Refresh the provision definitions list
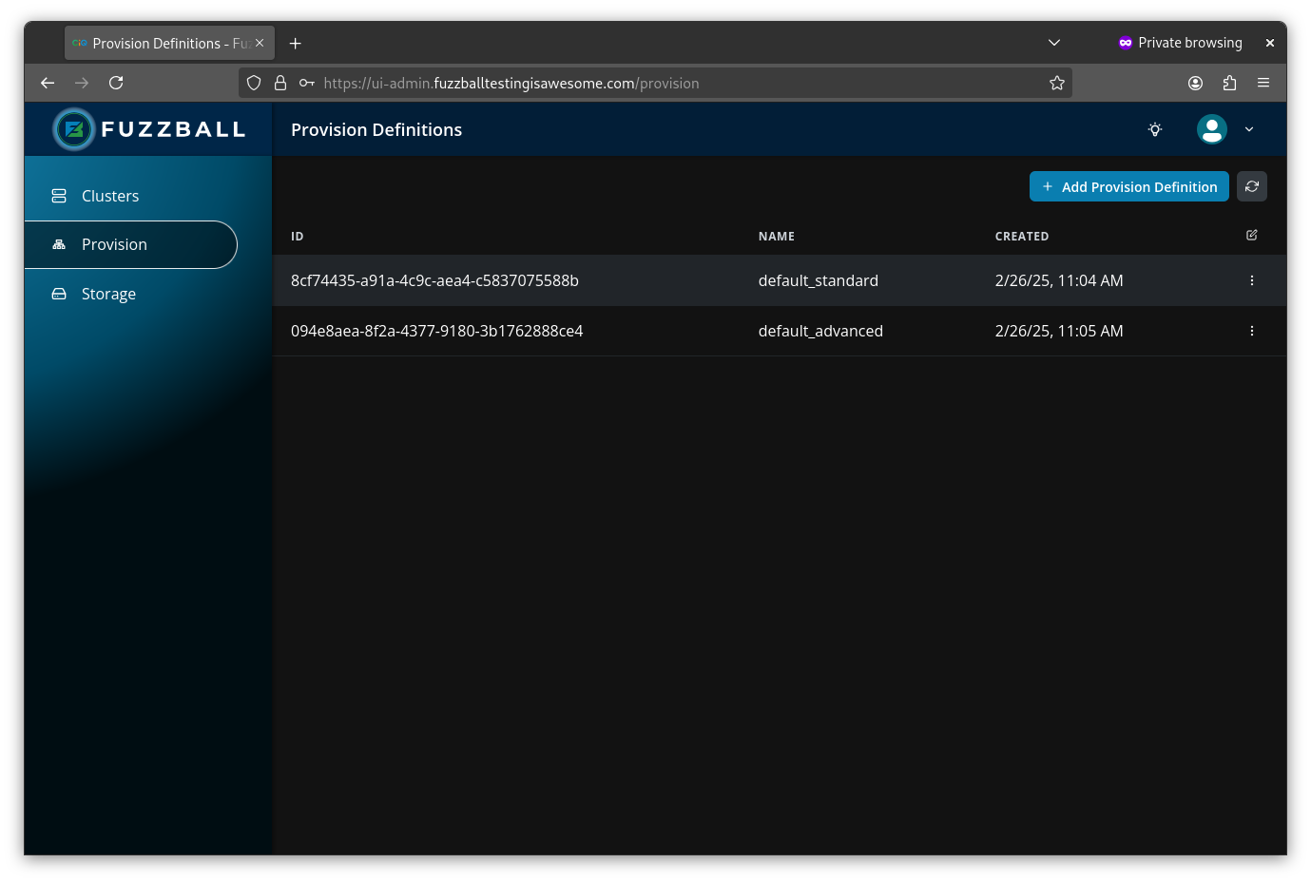Image resolution: width=1311 pixels, height=882 pixels. coord(1252,186)
